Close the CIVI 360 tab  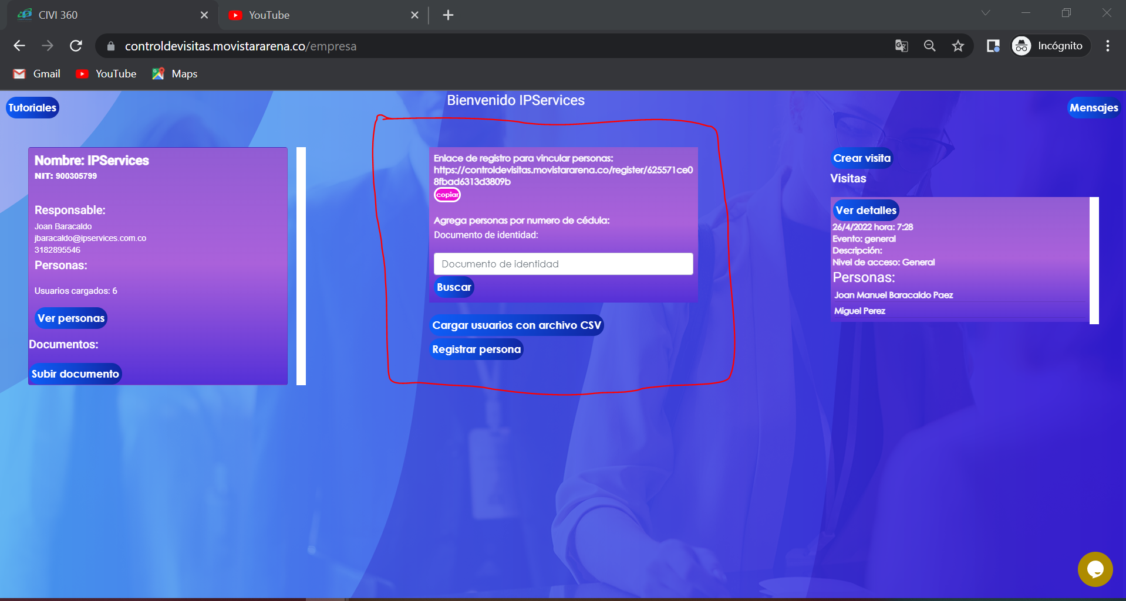coord(204,15)
